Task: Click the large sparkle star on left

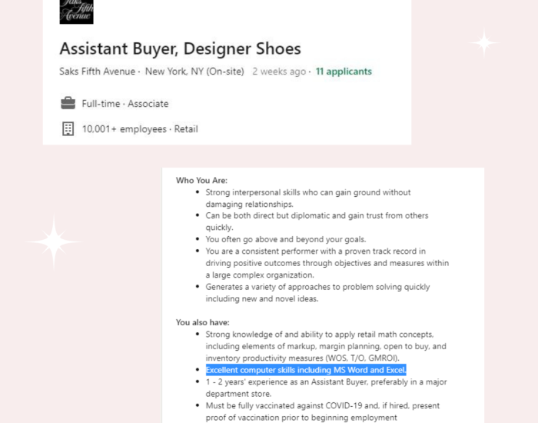Action: click(54, 241)
